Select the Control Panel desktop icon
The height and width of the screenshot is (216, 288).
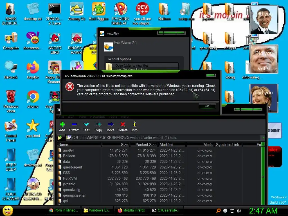[x=11, y=130]
